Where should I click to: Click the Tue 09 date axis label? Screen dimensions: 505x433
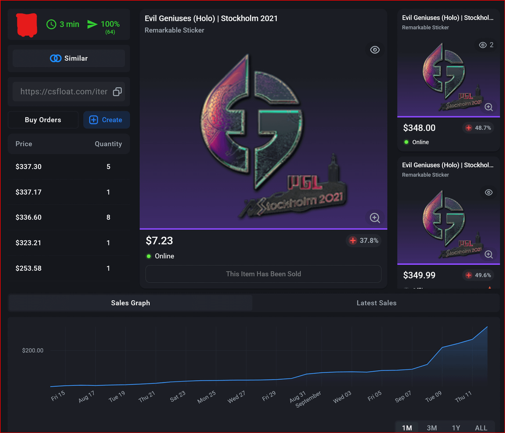433,396
